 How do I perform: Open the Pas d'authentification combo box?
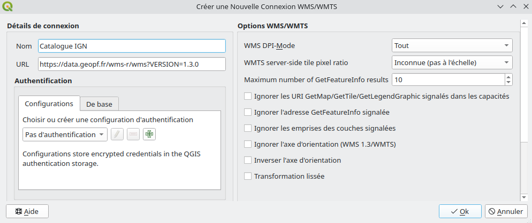click(x=65, y=134)
